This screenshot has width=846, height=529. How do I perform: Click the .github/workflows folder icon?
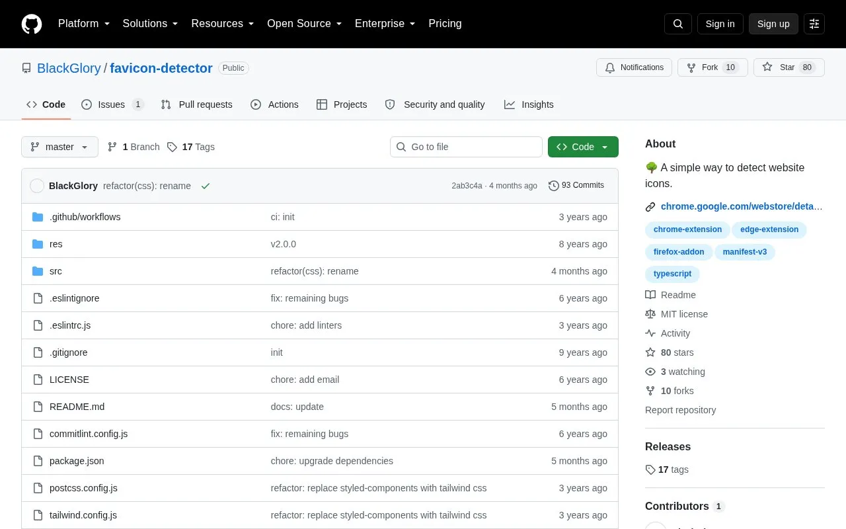tap(38, 217)
